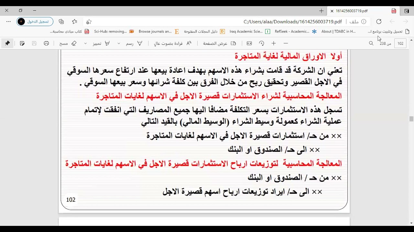Image resolution: width=414 pixels, height=232 pixels.
Task: Start read aloud (قراءة بصوت عالٍ)
Action: click(x=173, y=43)
